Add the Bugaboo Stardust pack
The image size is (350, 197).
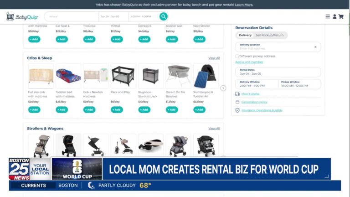(144, 109)
